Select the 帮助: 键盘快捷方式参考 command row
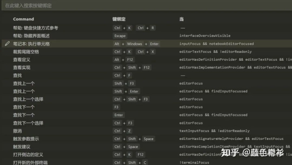The width and height of the screenshot is (292, 165). (x=147, y=28)
